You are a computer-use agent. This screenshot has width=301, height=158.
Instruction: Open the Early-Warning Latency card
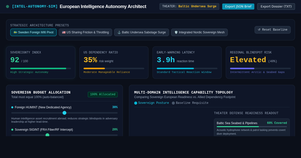click(x=187, y=62)
